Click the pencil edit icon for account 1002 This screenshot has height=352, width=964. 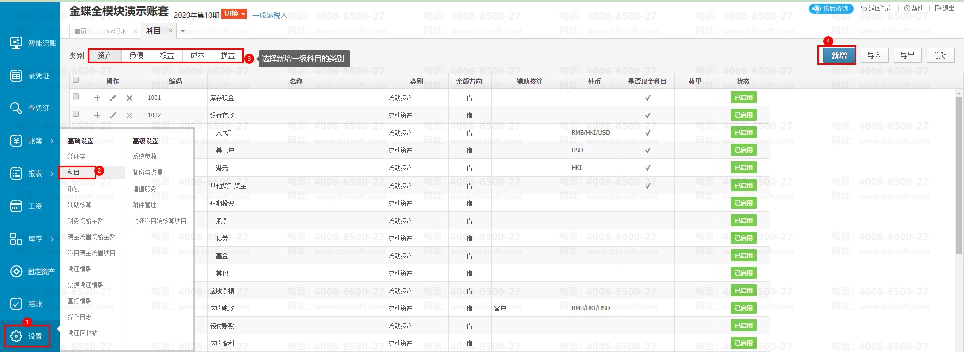pyautogui.click(x=113, y=115)
